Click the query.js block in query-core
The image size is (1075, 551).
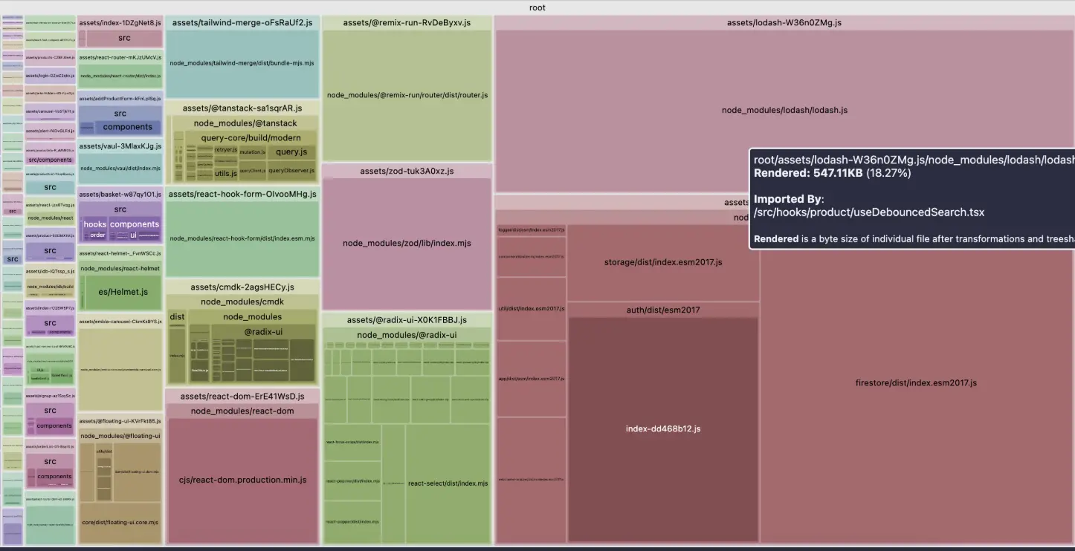(x=291, y=152)
